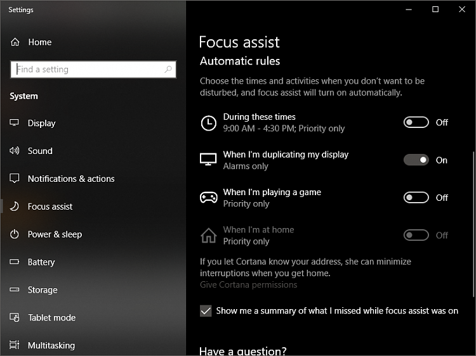Open When I'm playing a game rule
This screenshot has height=356, width=476.
tap(272, 198)
